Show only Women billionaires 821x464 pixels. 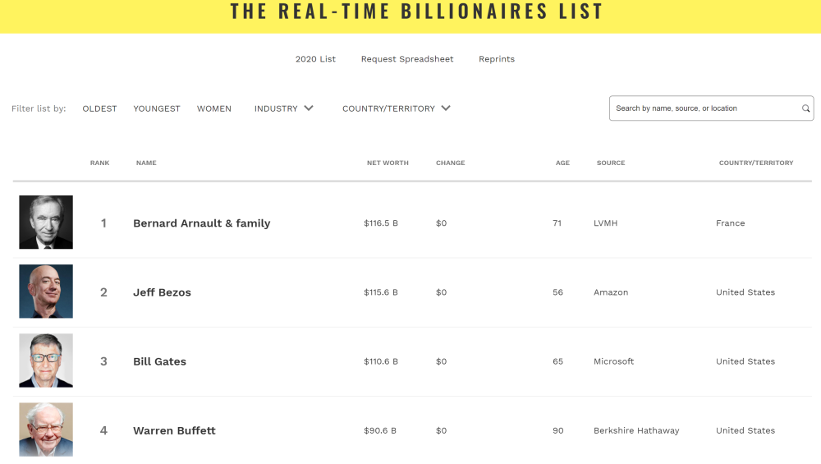(x=214, y=108)
